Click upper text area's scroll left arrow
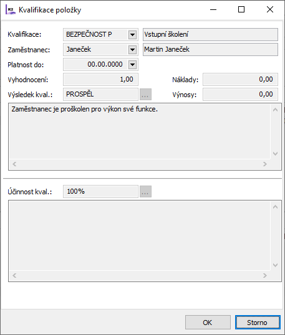285x335 pixels. pos(14,164)
